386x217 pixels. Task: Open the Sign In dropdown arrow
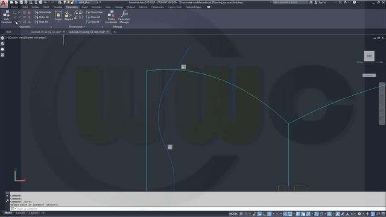tap(336, 2)
